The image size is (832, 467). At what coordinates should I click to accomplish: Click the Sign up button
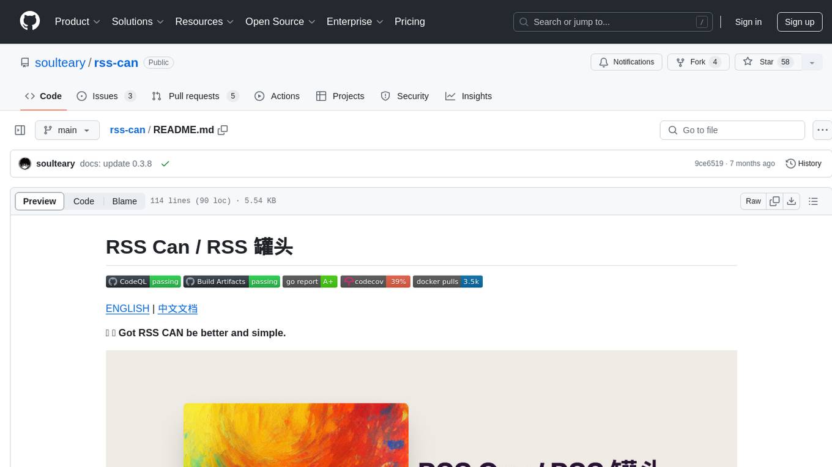click(x=800, y=22)
